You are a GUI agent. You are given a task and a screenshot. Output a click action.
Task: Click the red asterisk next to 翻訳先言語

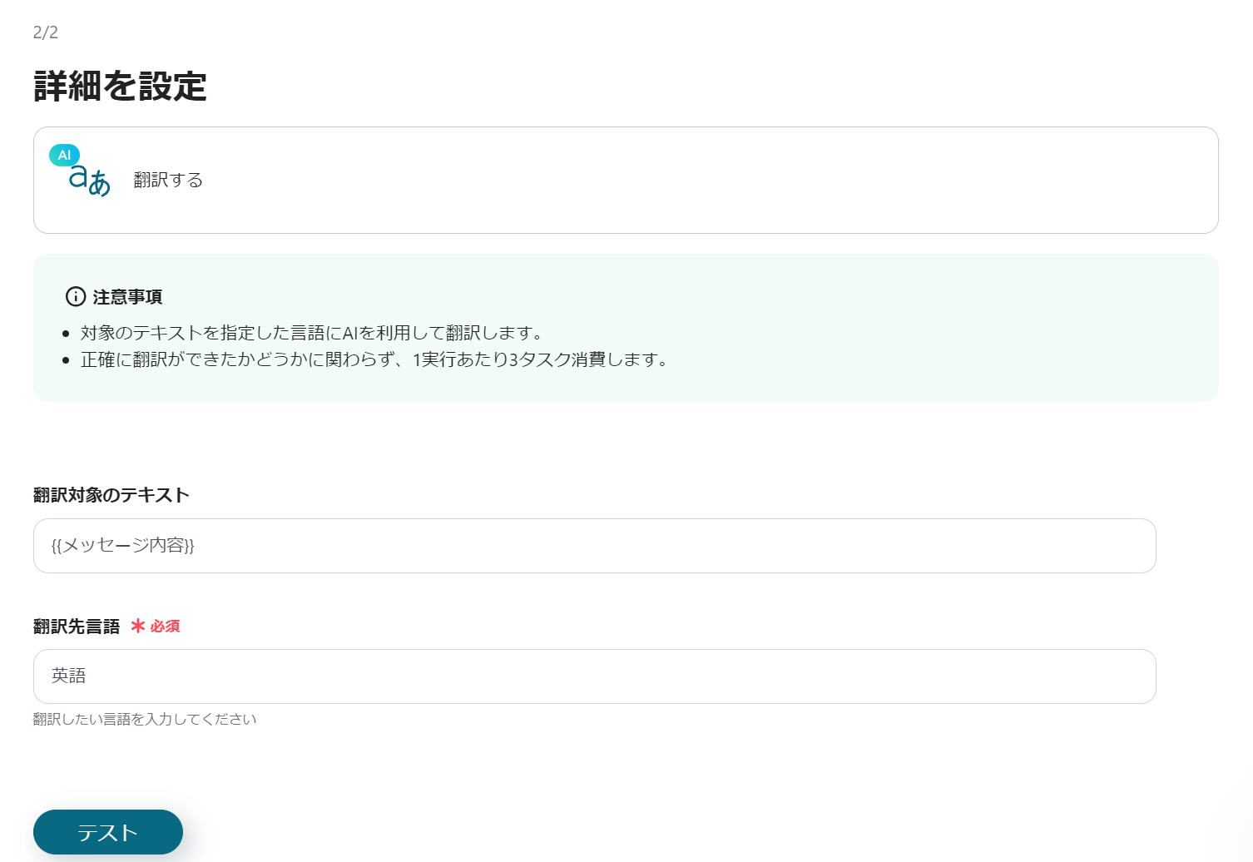point(139,626)
